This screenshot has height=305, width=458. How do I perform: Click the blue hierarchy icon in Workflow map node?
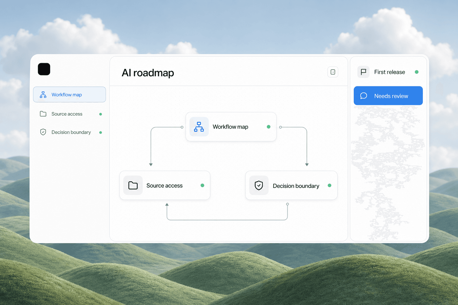(199, 127)
